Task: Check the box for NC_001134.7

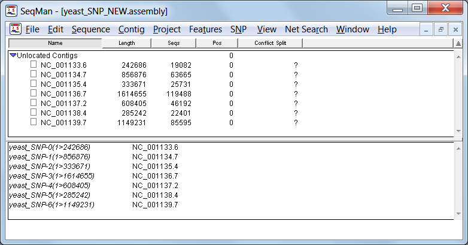Action: coord(34,74)
